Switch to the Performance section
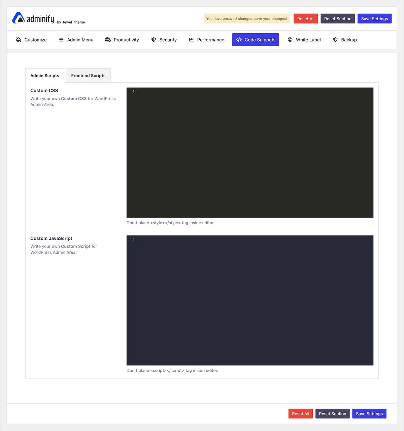 pos(206,40)
